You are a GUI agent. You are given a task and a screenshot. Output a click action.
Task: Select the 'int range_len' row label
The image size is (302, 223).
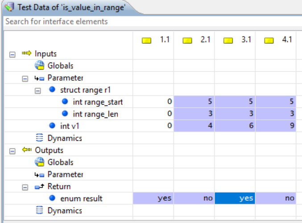[95, 114]
